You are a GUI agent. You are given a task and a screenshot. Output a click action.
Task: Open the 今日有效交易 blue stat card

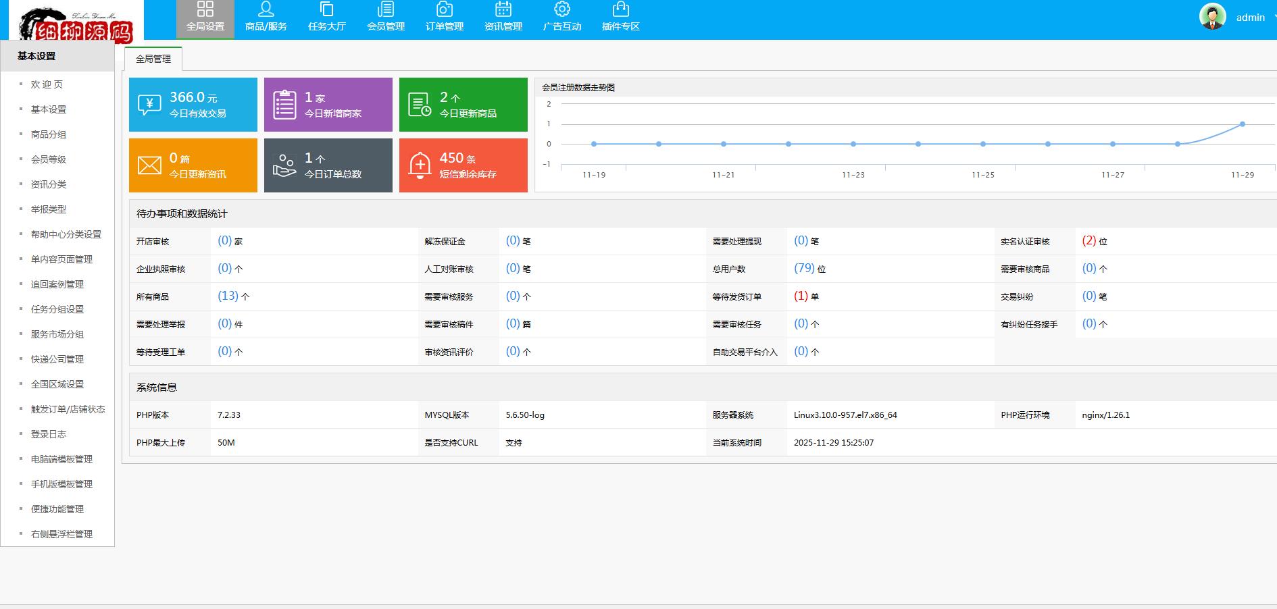[193, 105]
